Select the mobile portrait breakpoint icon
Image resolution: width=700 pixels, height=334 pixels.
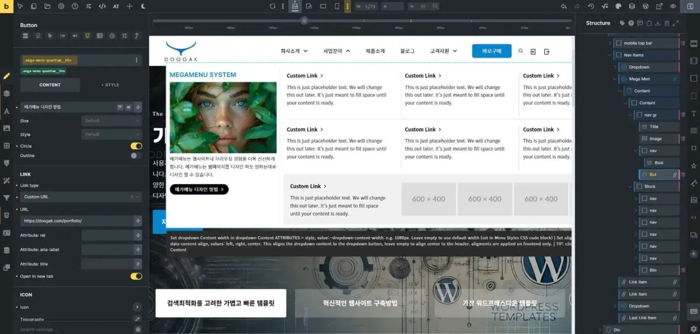[x=337, y=6]
